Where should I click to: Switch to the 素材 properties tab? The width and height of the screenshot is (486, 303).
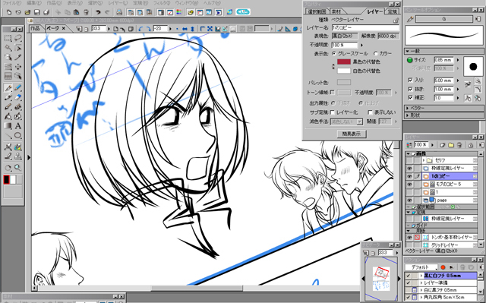point(336,11)
